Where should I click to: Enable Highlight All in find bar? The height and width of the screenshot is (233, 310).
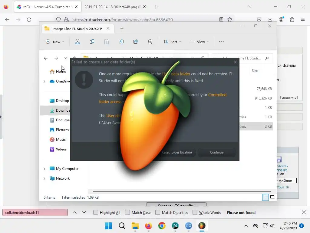tap(95, 212)
